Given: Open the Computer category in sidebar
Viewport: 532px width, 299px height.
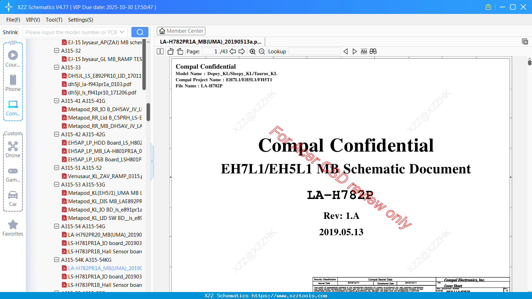Looking at the screenshot, I should [13, 108].
